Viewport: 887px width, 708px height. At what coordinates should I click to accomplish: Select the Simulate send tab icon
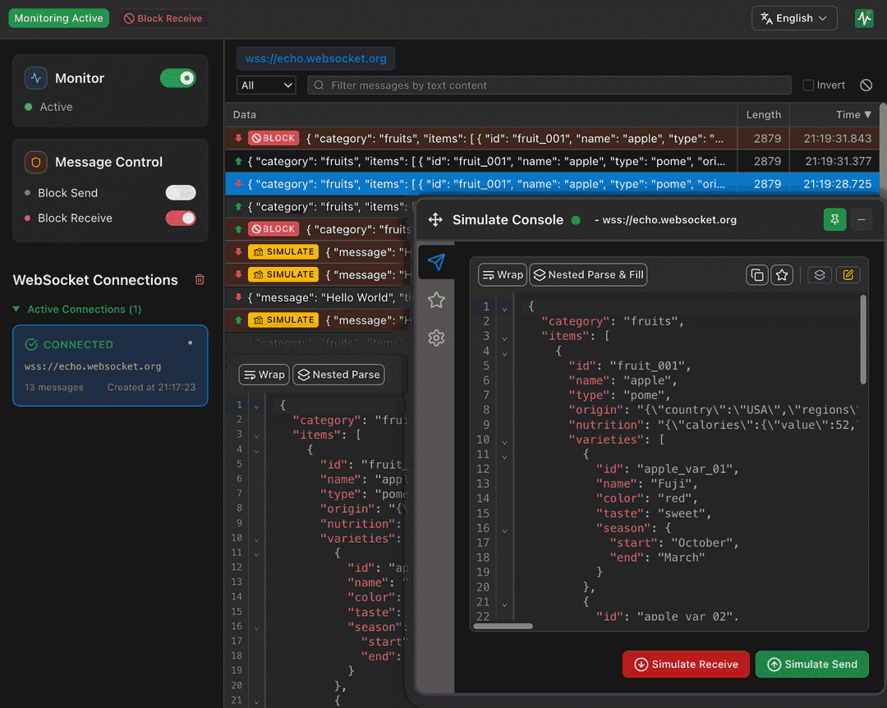[436, 262]
